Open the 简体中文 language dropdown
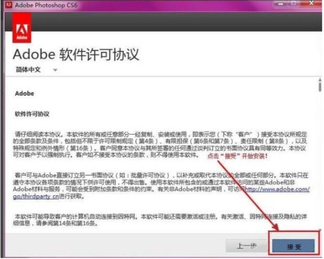 37,70
